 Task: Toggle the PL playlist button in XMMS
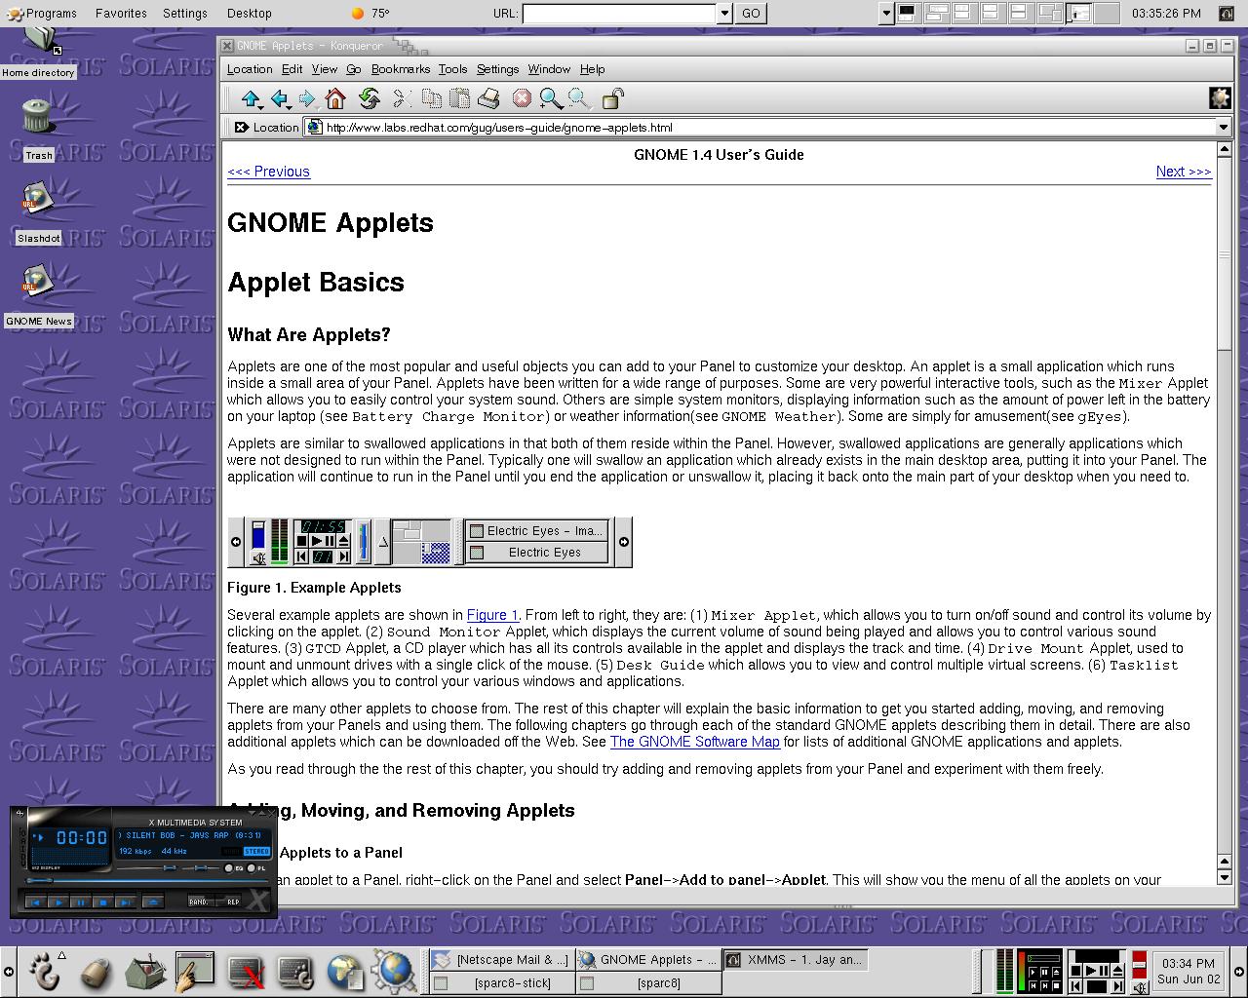pos(257,867)
